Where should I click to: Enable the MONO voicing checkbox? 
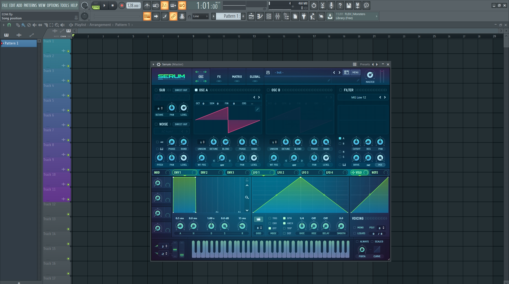pos(354,228)
